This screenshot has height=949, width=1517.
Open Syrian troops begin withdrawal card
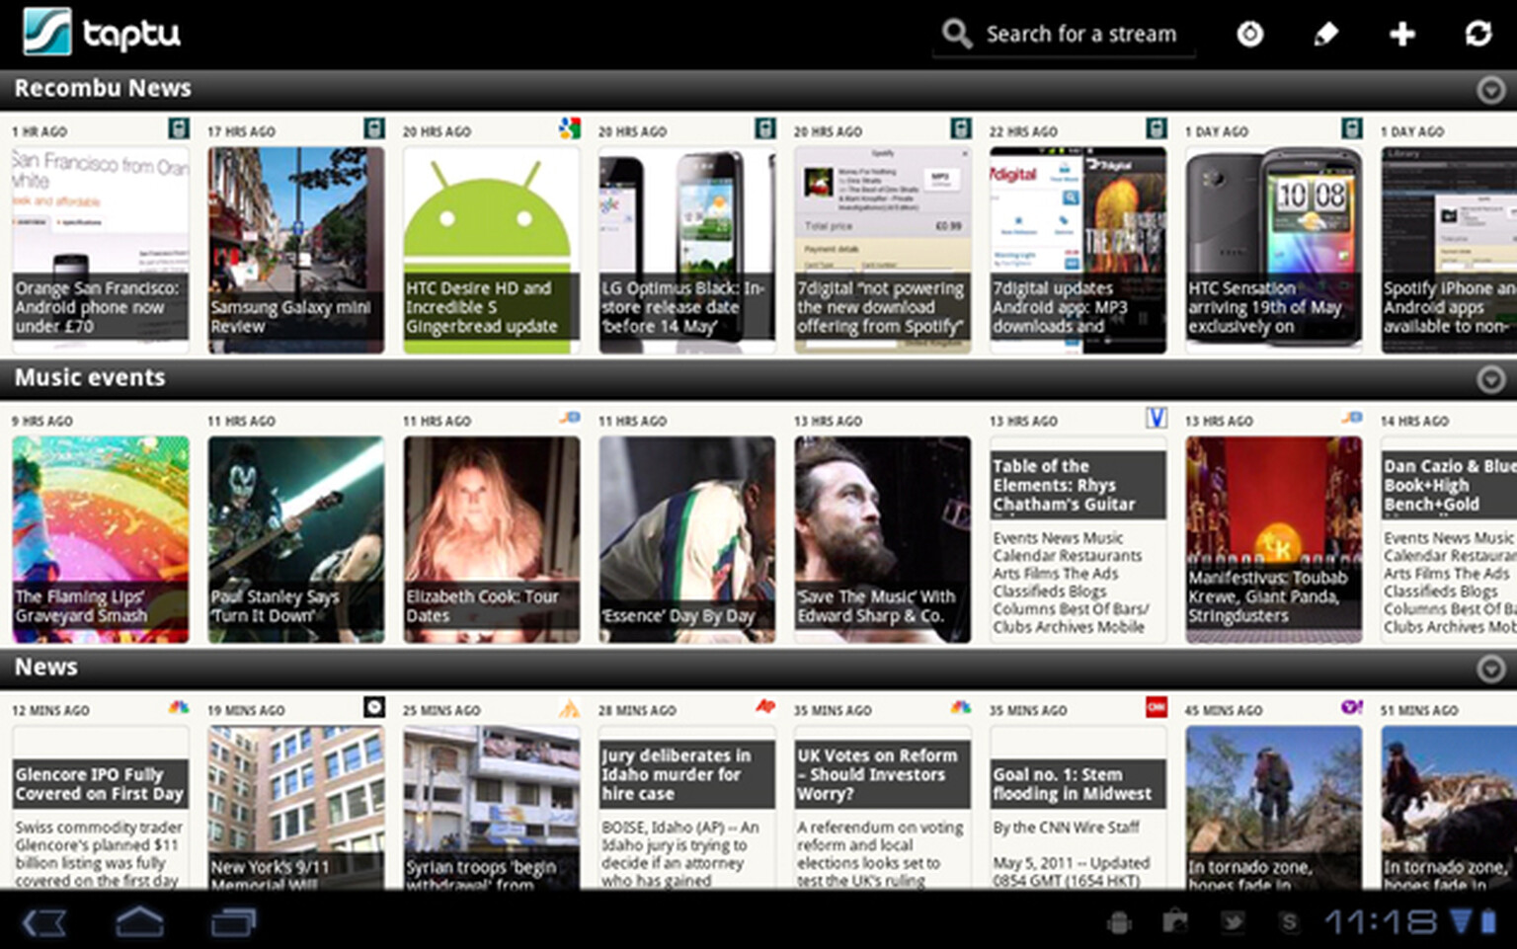pyautogui.click(x=492, y=807)
